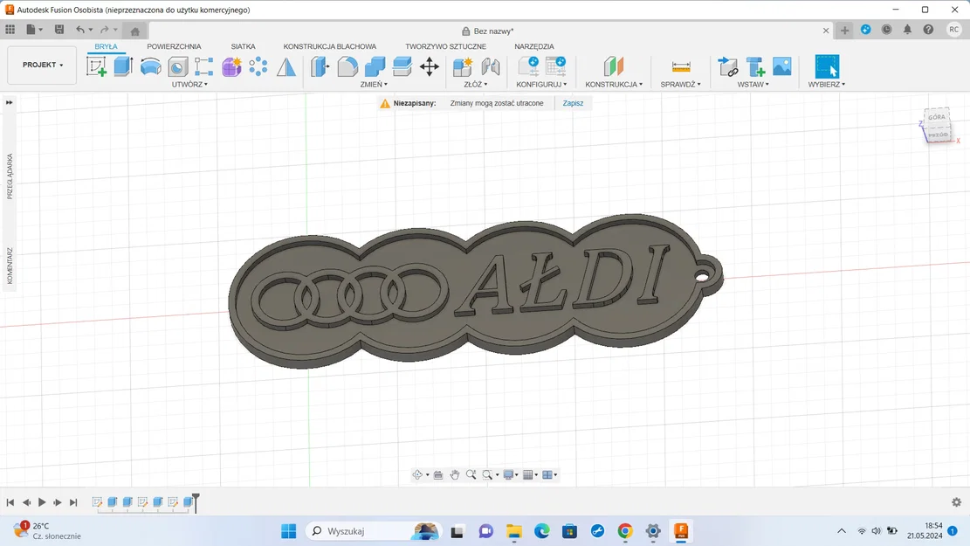Undo the last action
This screenshot has width=970, height=546.
[x=79, y=29]
